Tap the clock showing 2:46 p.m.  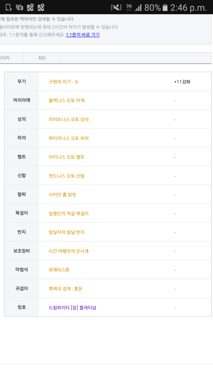pyautogui.click(x=188, y=7)
